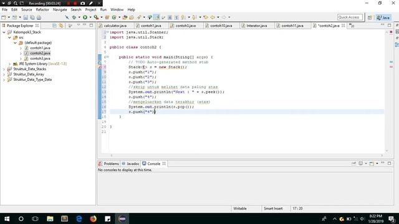
Task: Click the Open Console icon in Console view
Action: (x=372, y=164)
